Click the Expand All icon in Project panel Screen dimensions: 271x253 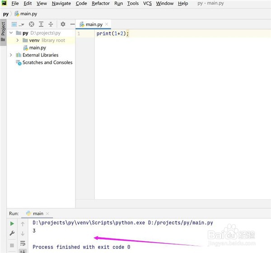pos(41,24)
